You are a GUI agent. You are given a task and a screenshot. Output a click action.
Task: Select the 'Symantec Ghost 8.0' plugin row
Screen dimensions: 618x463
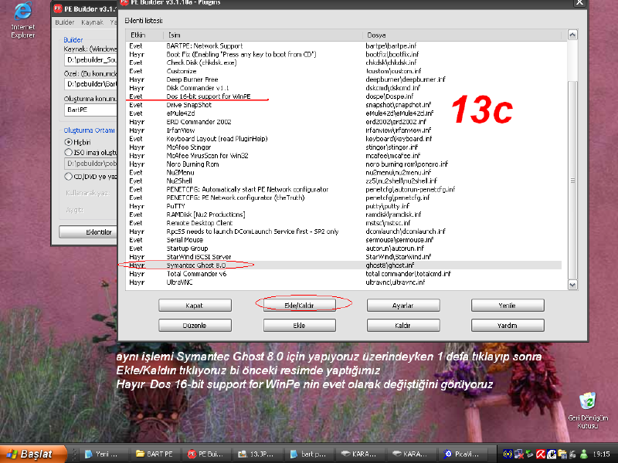click(344, 265)
